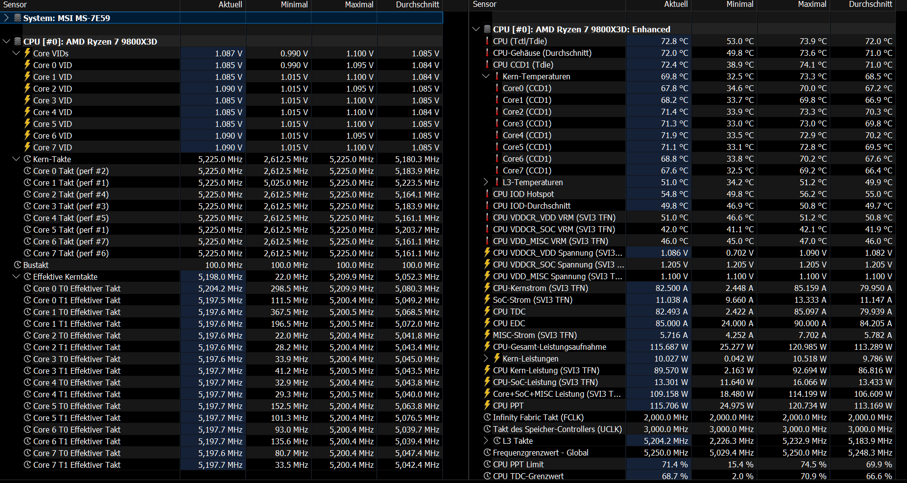Expand the Kern-Leistungen group
Screen dimensions: 907x483
coord(486,359)
